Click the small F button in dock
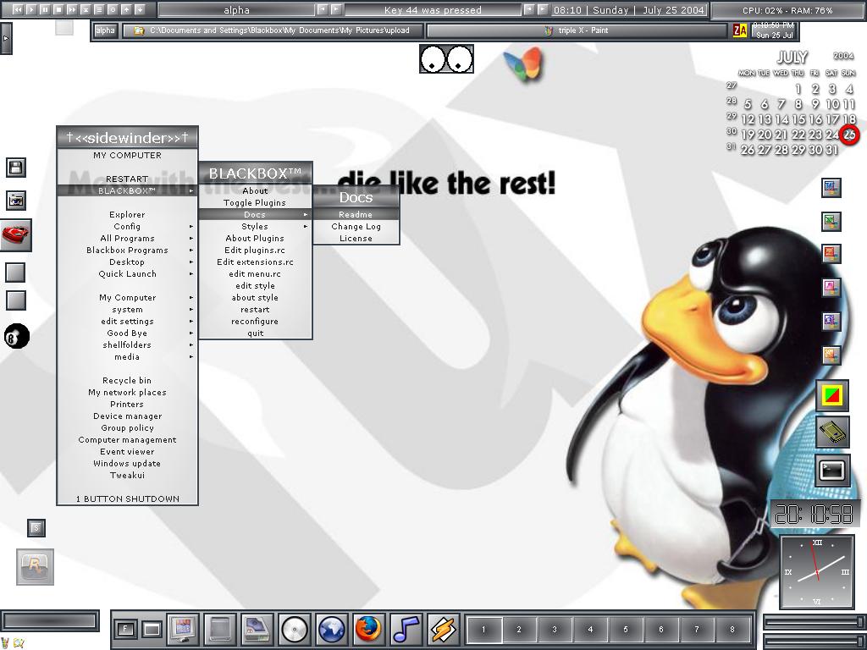The width and height of the screenshot is (867, 650). (x=125, y=629)
